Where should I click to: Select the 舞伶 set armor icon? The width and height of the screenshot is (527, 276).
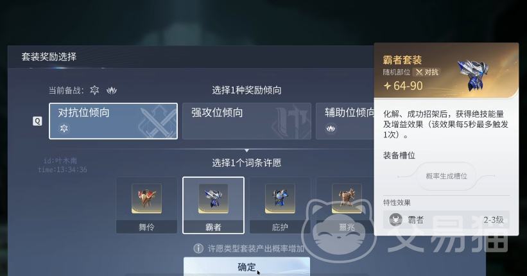[x=146, y=198]
